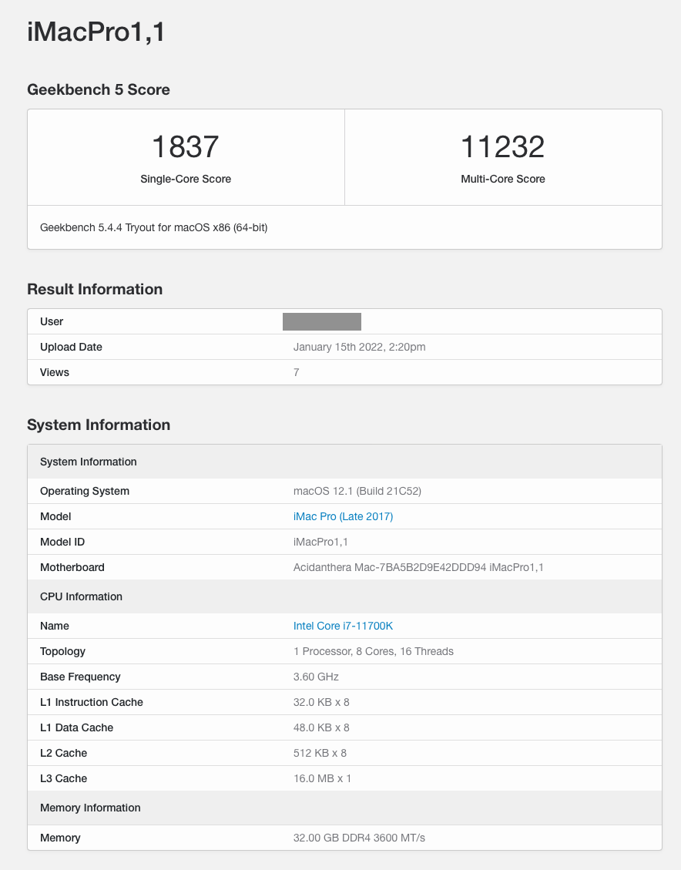Click the redacted user name field

[x=322, y=322]
